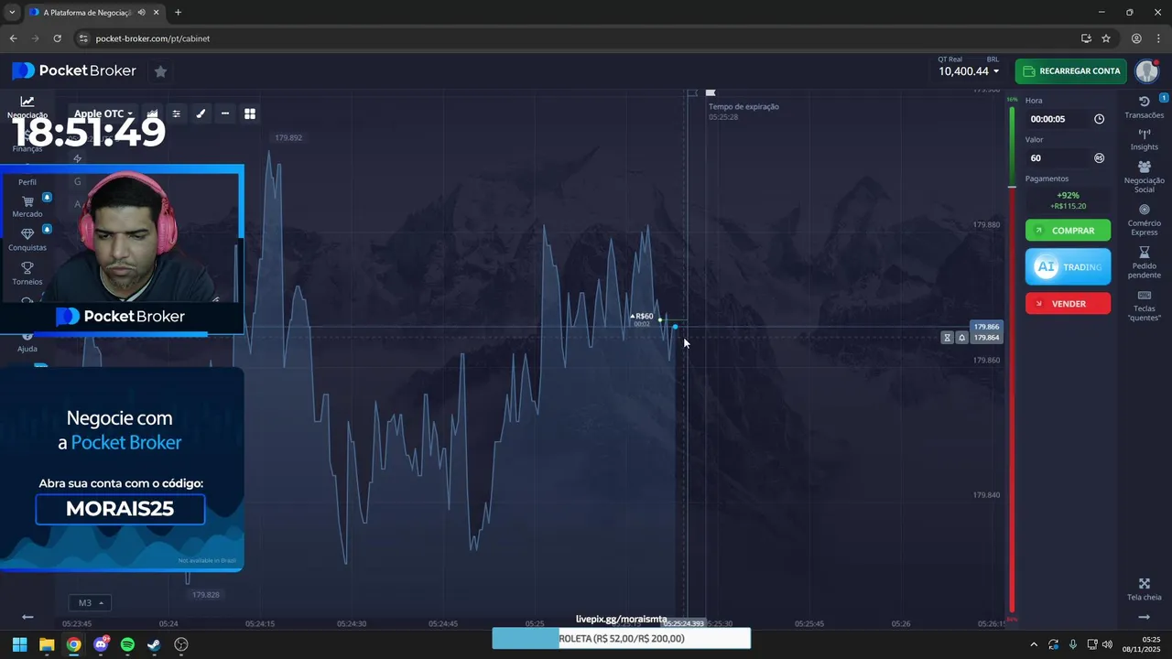1172x659 pixels.
Task: Open the Mercado shopping cart section
Action: click(27, 207)
